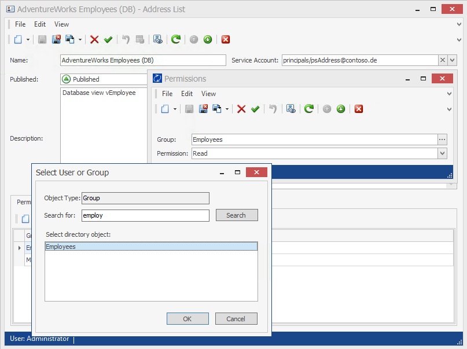
Task: Click green checkmark icon in Permissions toolbar
Action: click(255, 109)
